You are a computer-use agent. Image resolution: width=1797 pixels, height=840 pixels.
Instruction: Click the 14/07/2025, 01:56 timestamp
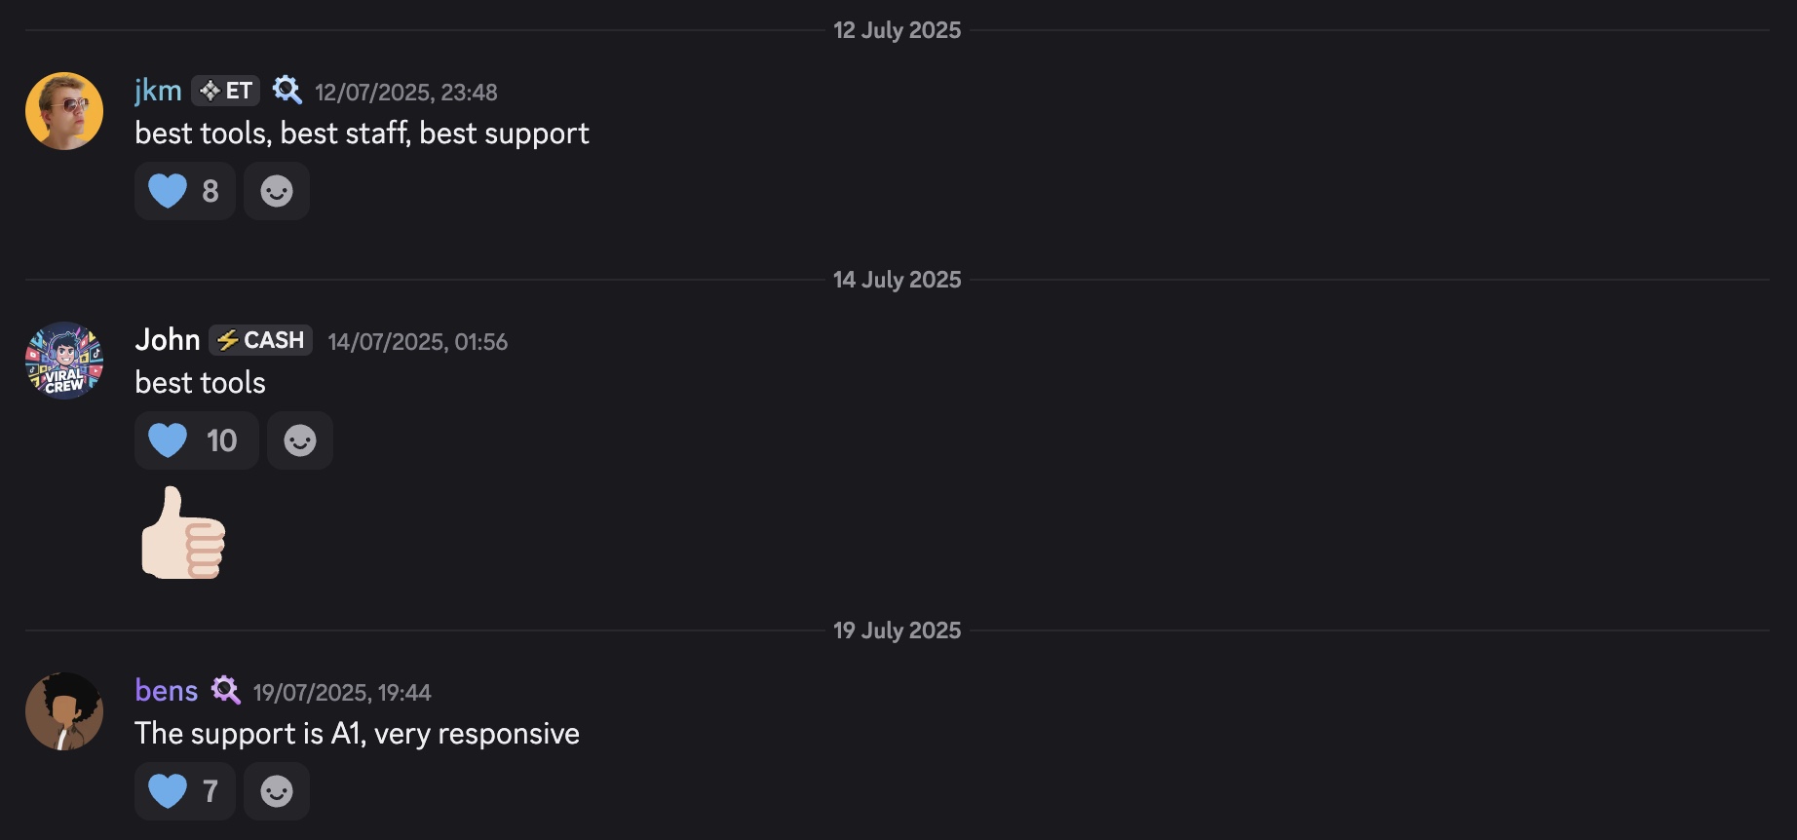click(x=417, y=342)
